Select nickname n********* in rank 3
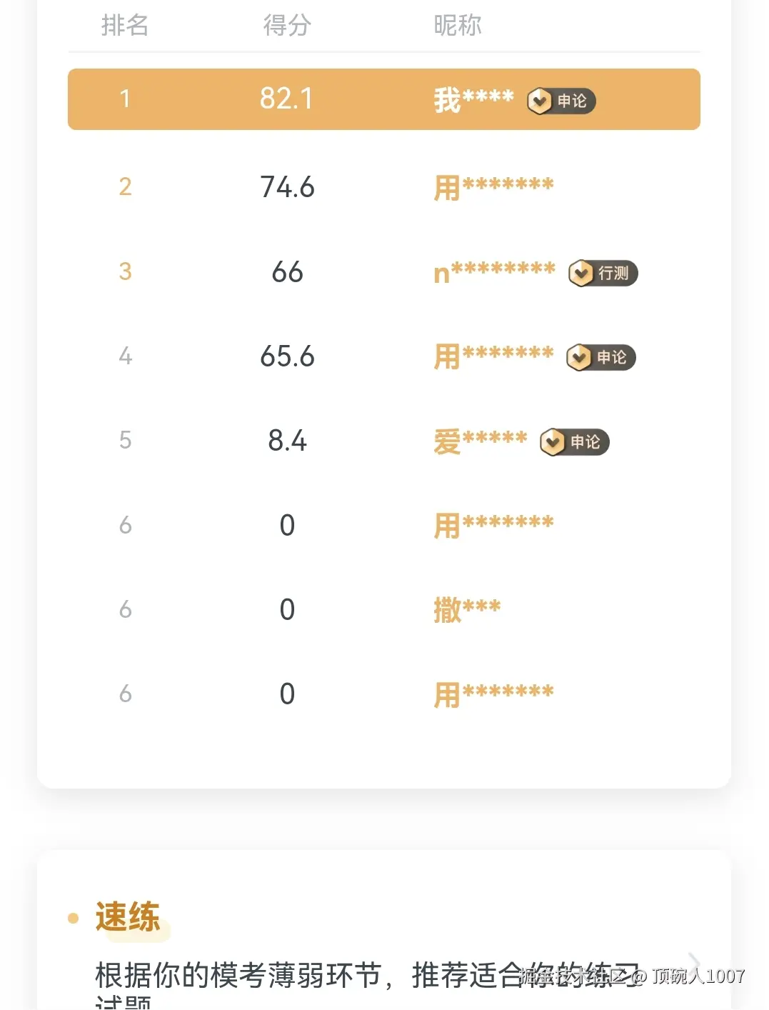 494,272
